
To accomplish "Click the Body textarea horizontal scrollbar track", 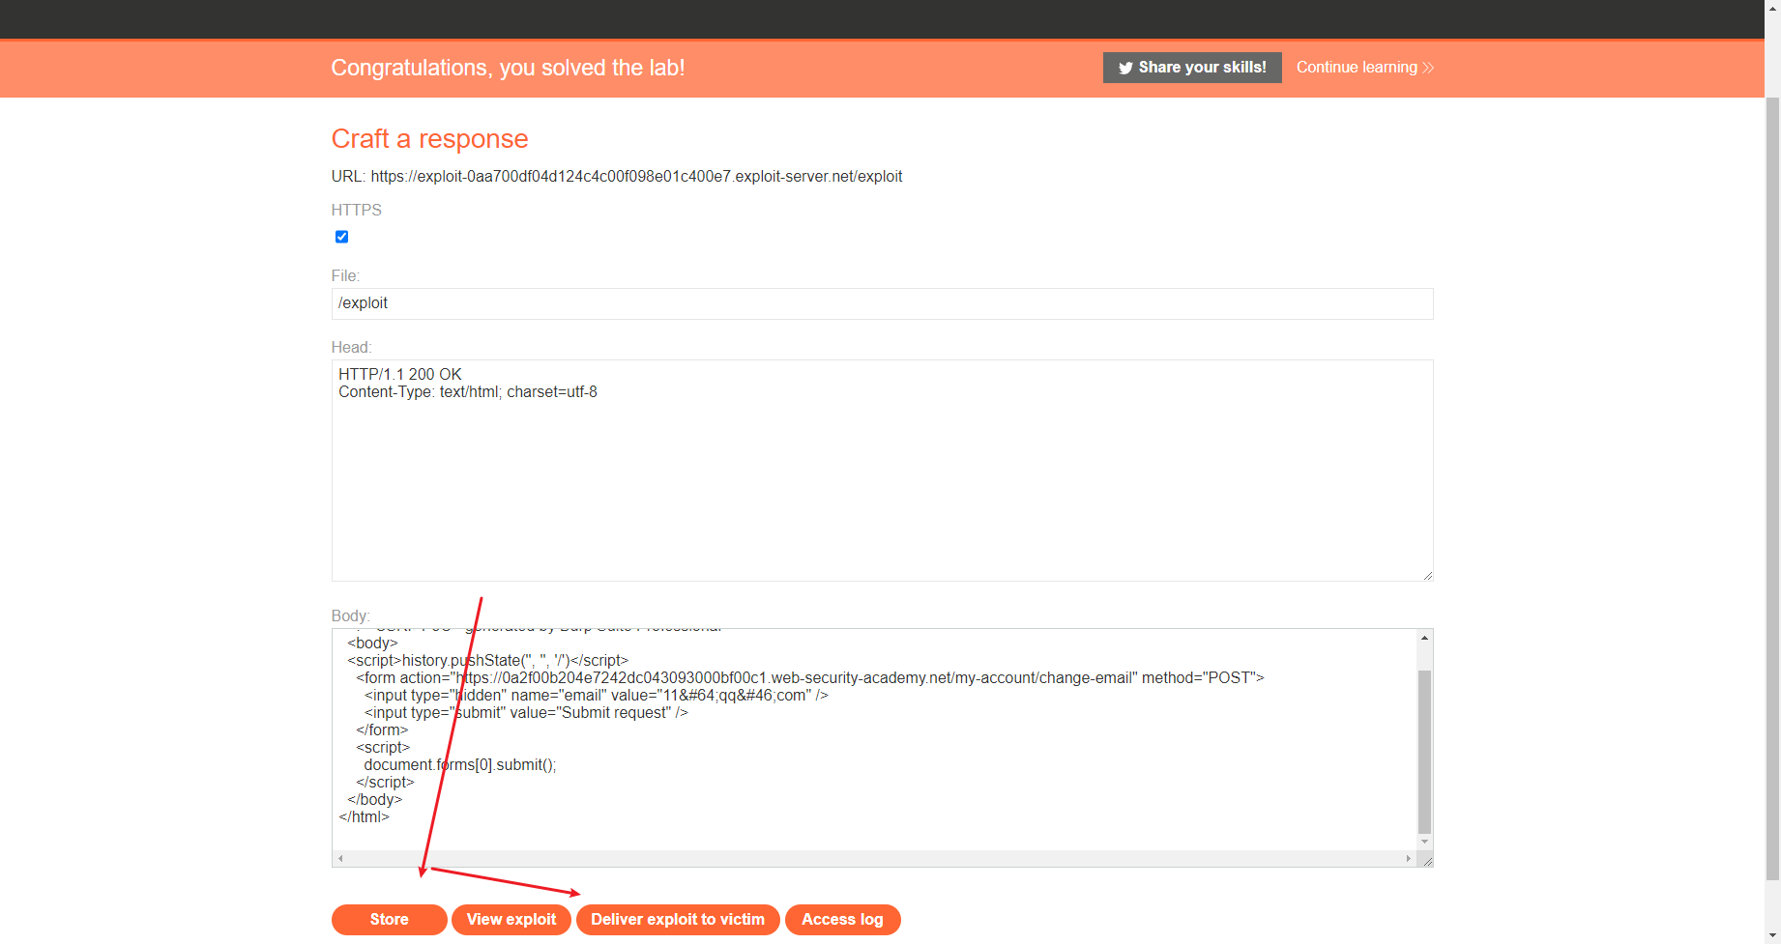I will click(x=874, y=858).
